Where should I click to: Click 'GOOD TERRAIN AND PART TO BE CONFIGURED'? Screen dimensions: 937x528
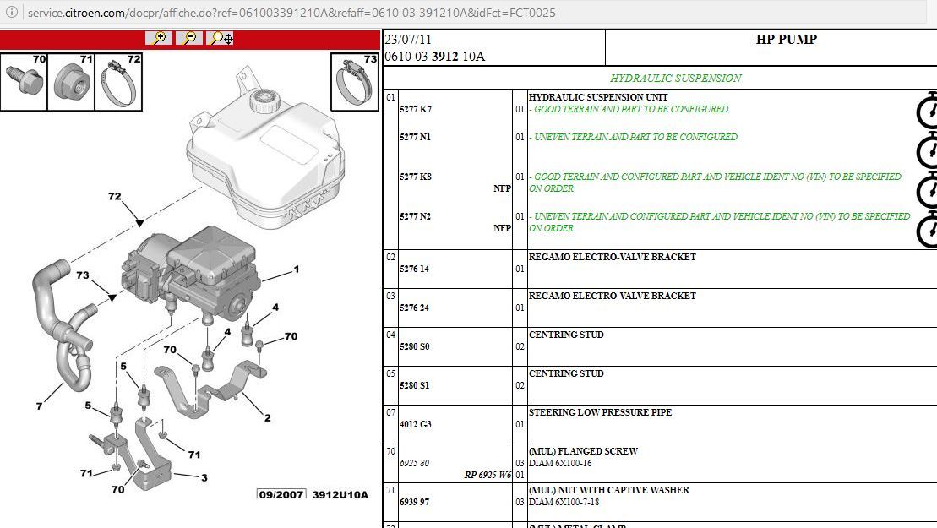pos(631,109)
